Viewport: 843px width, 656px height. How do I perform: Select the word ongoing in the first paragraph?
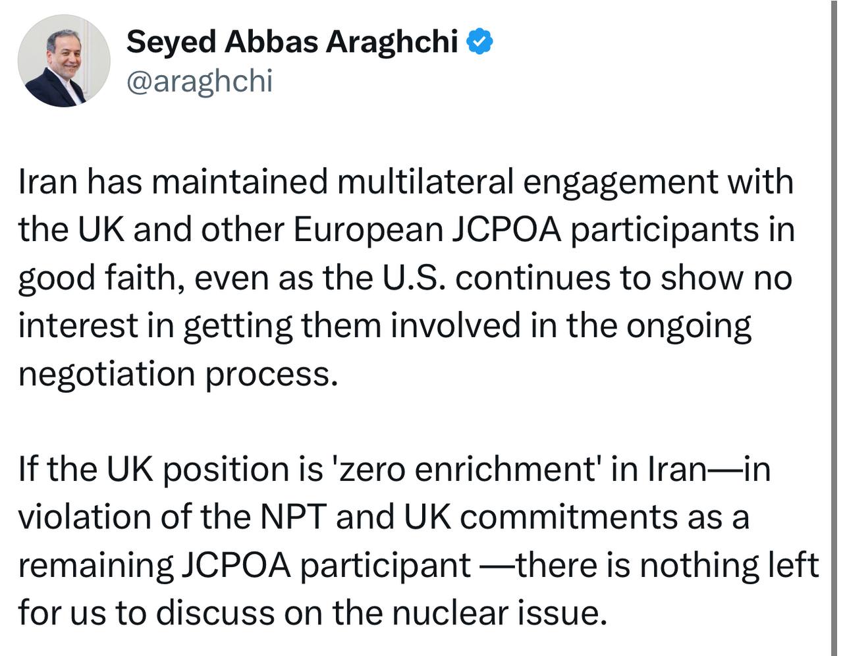688,326
